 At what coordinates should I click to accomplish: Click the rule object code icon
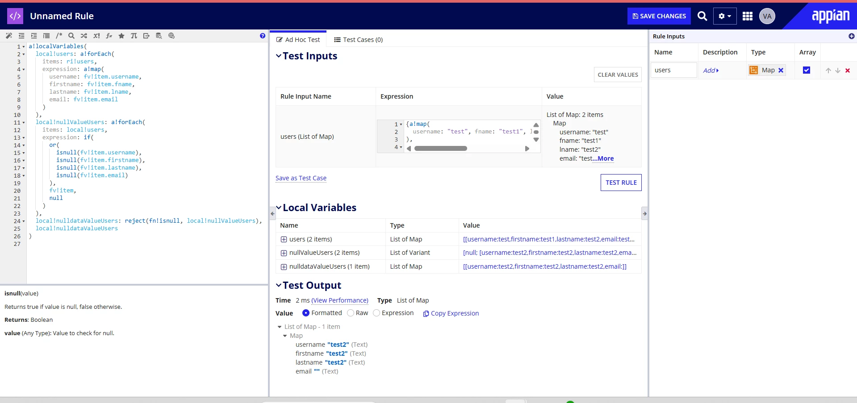15,16
